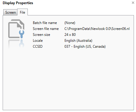Click the Batch file name label
The height and width of the screenshot is (112, 136).
45,23
